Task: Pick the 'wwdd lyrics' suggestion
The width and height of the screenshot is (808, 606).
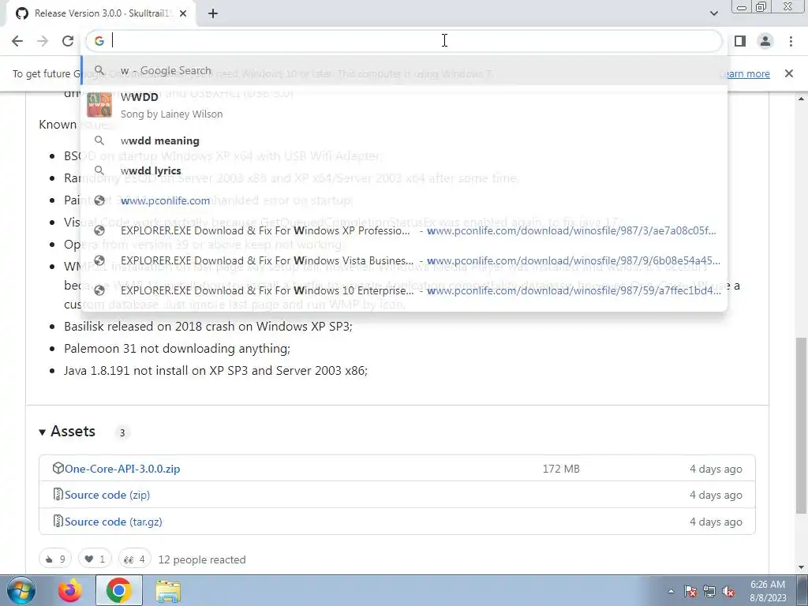Action: 404,170
